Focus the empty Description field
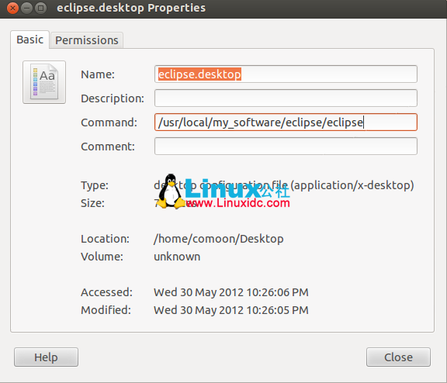447x383 pixels. 286,98
